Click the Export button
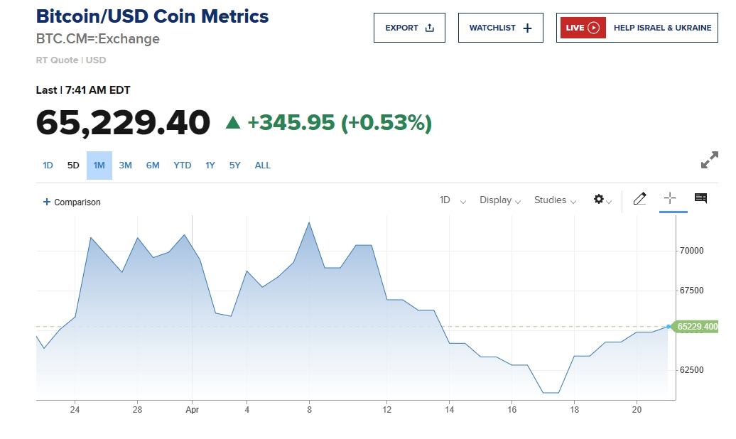Viewport: 736px width, 439px height. 409,28
